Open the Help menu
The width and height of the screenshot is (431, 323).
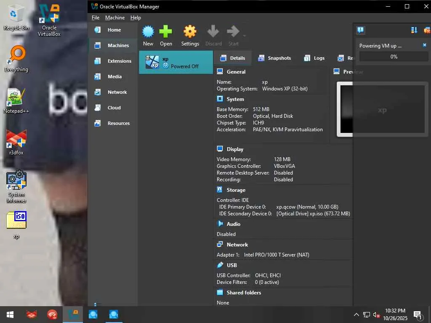click(x=136, y=18)
